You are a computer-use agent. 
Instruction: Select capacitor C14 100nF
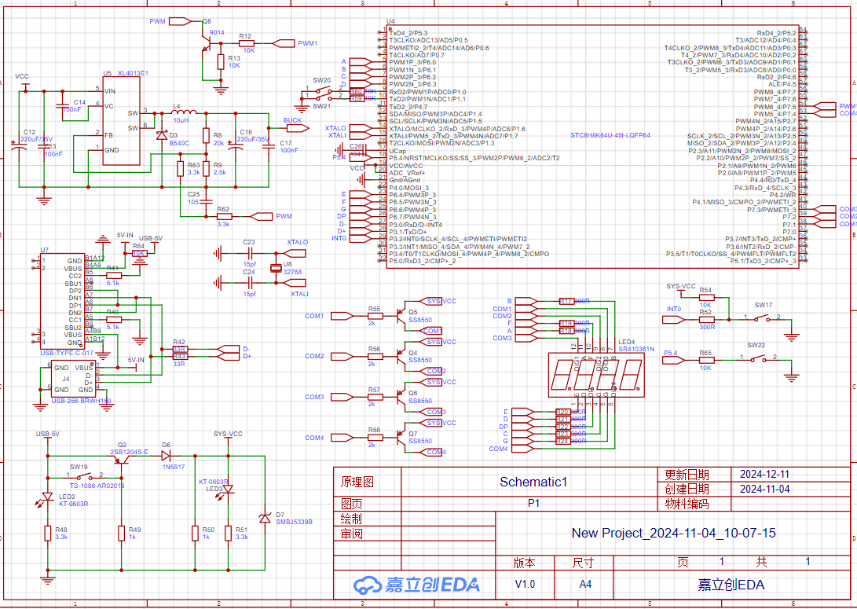pyautogui.click(x=62, y=107)
